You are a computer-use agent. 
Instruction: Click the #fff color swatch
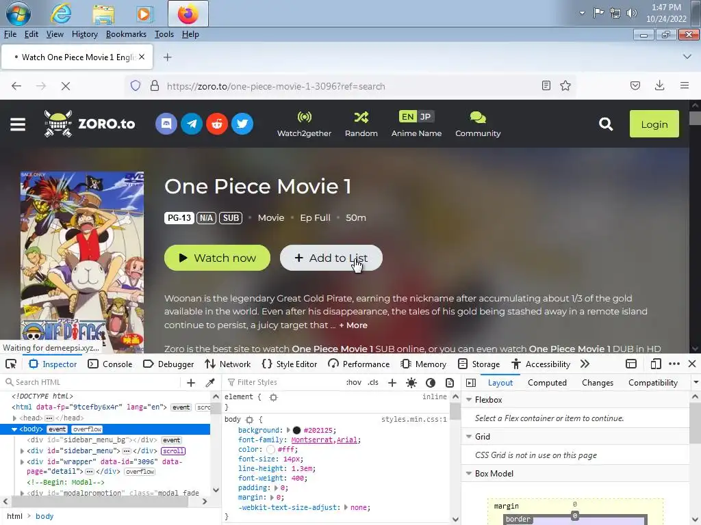click(x=270, y=450)
